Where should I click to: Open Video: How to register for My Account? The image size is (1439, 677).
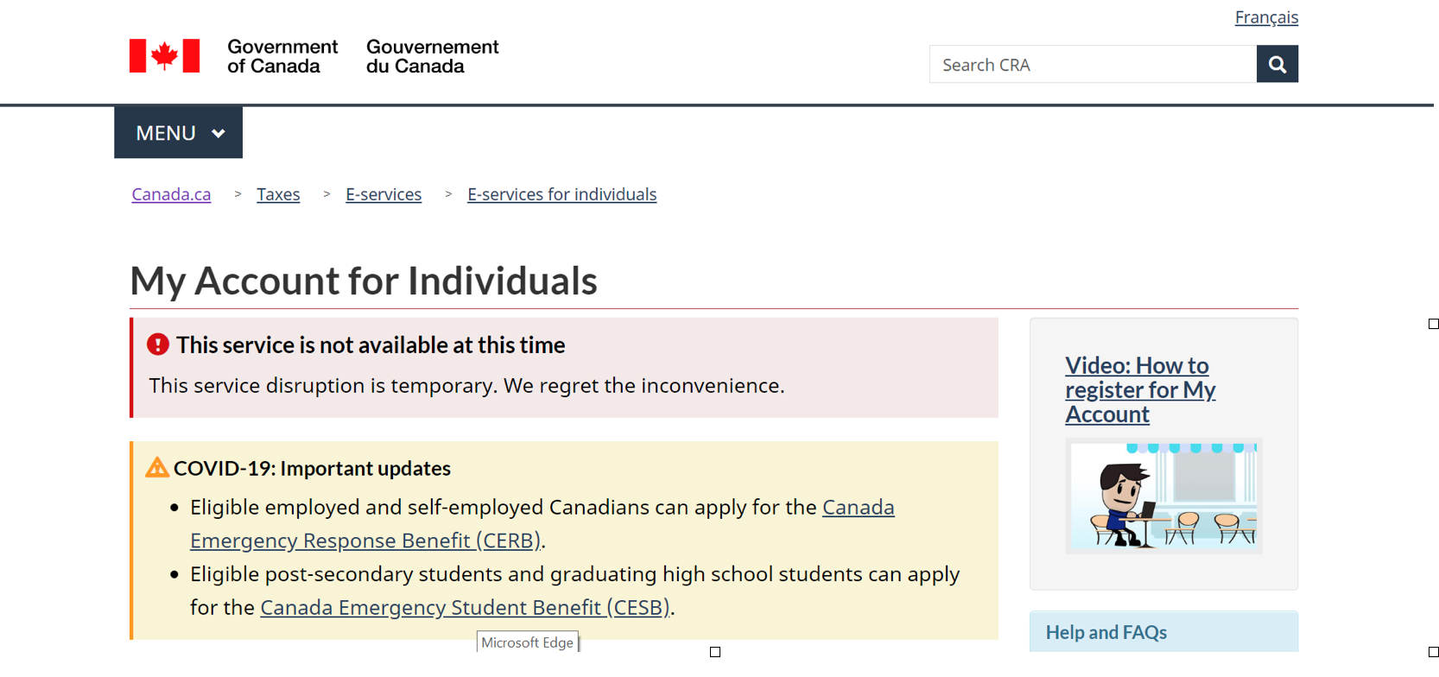pos(1140,389)
